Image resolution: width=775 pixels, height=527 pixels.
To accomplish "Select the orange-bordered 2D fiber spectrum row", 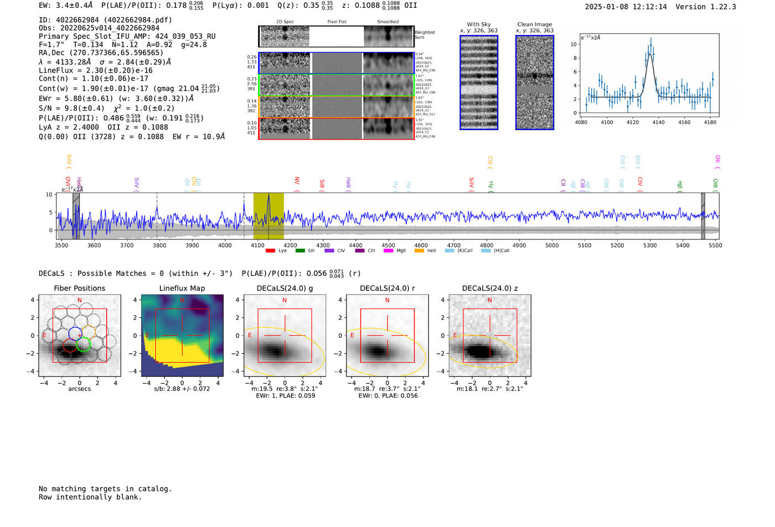I will pos(336,107).
